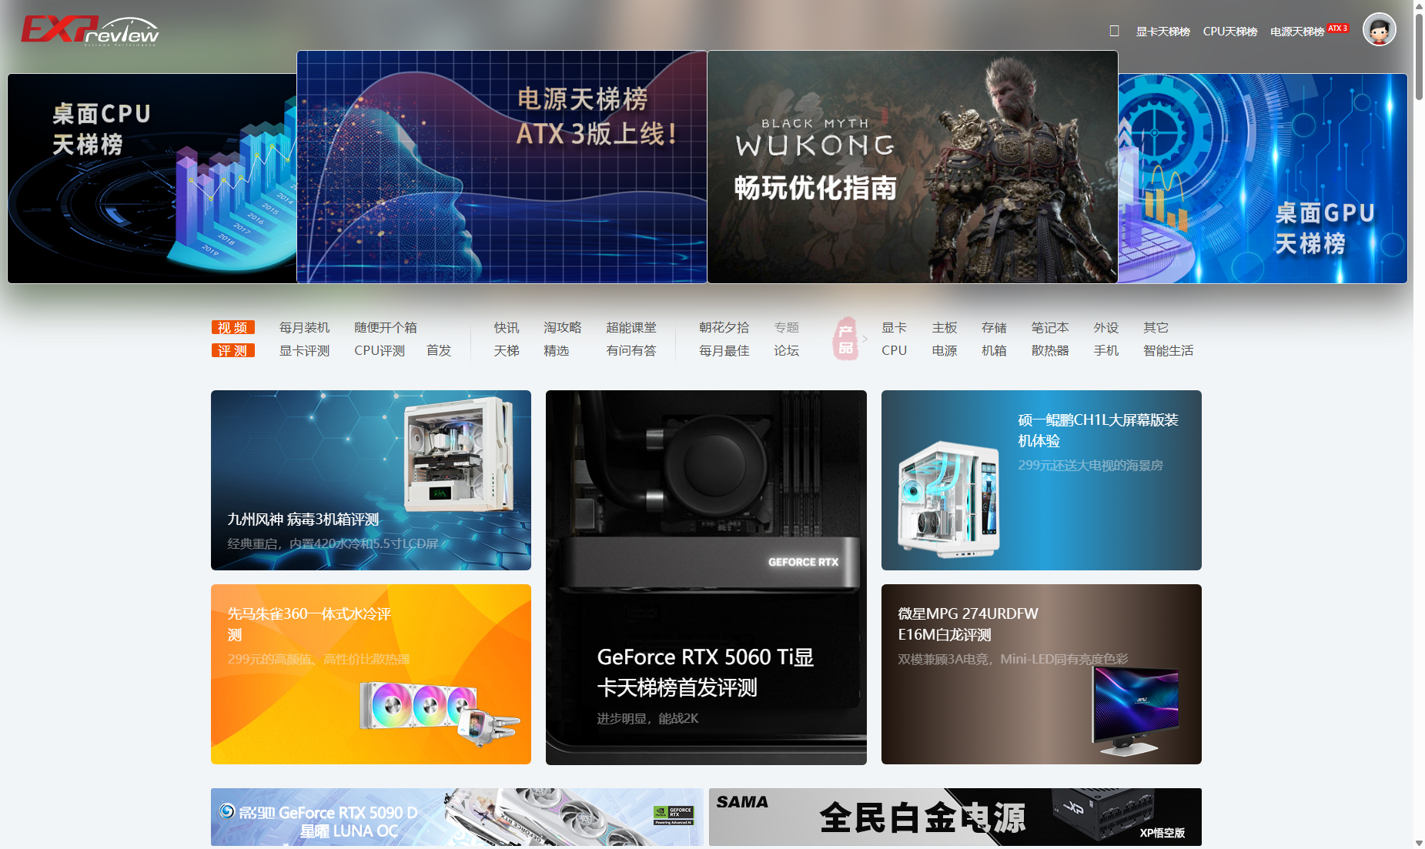This screenshot has height=849, width=1425.
Task: Select the 机箱 product category
Action: pyautogui.click(x=995, y=351)
